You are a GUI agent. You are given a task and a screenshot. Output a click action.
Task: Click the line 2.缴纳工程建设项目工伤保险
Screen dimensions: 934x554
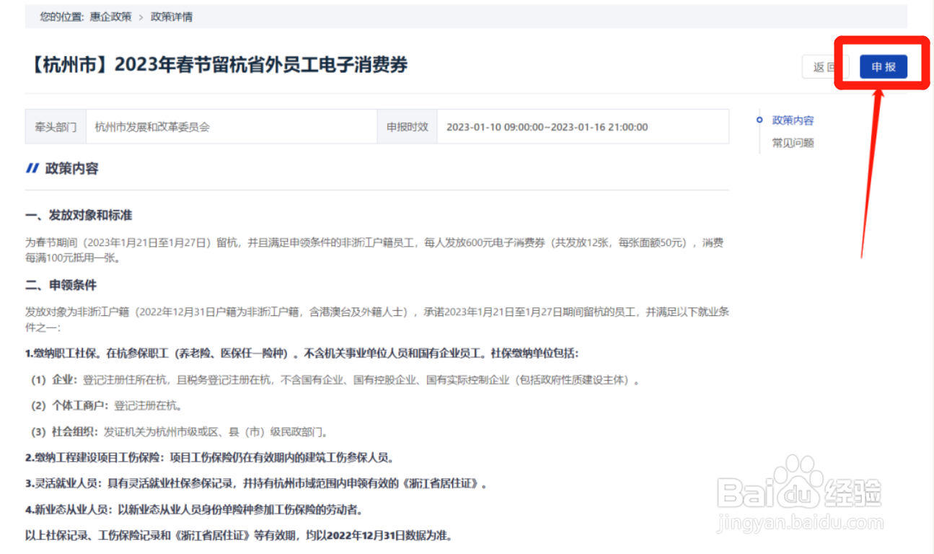coord(94,457)
